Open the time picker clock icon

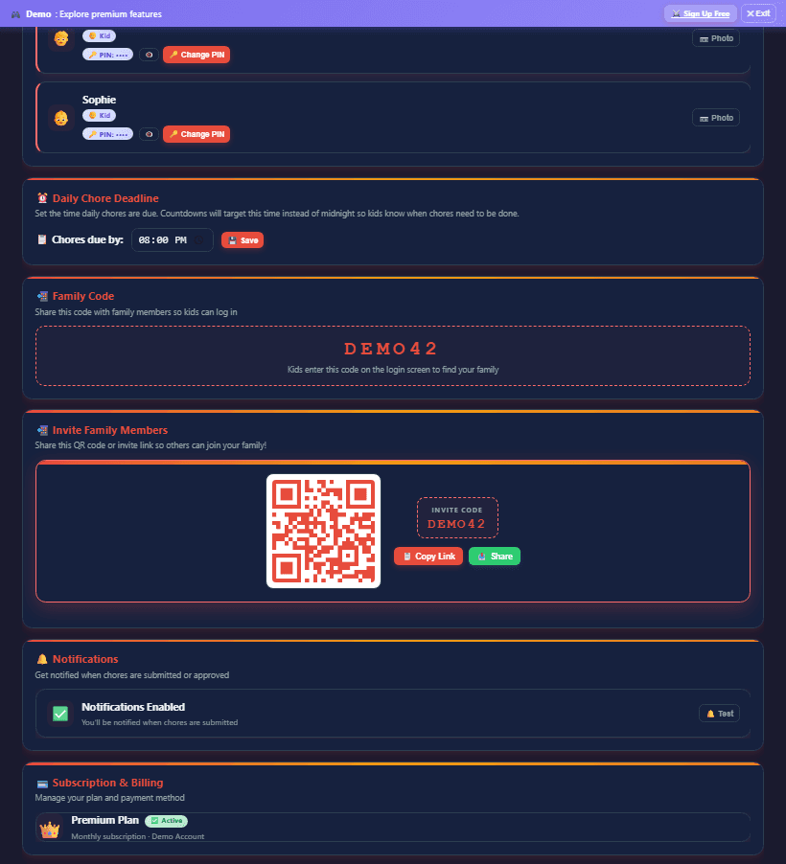(x=199, y=240)
